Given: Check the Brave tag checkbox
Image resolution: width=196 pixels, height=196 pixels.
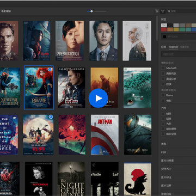Looking at the screenshot, I should [163, 95].
